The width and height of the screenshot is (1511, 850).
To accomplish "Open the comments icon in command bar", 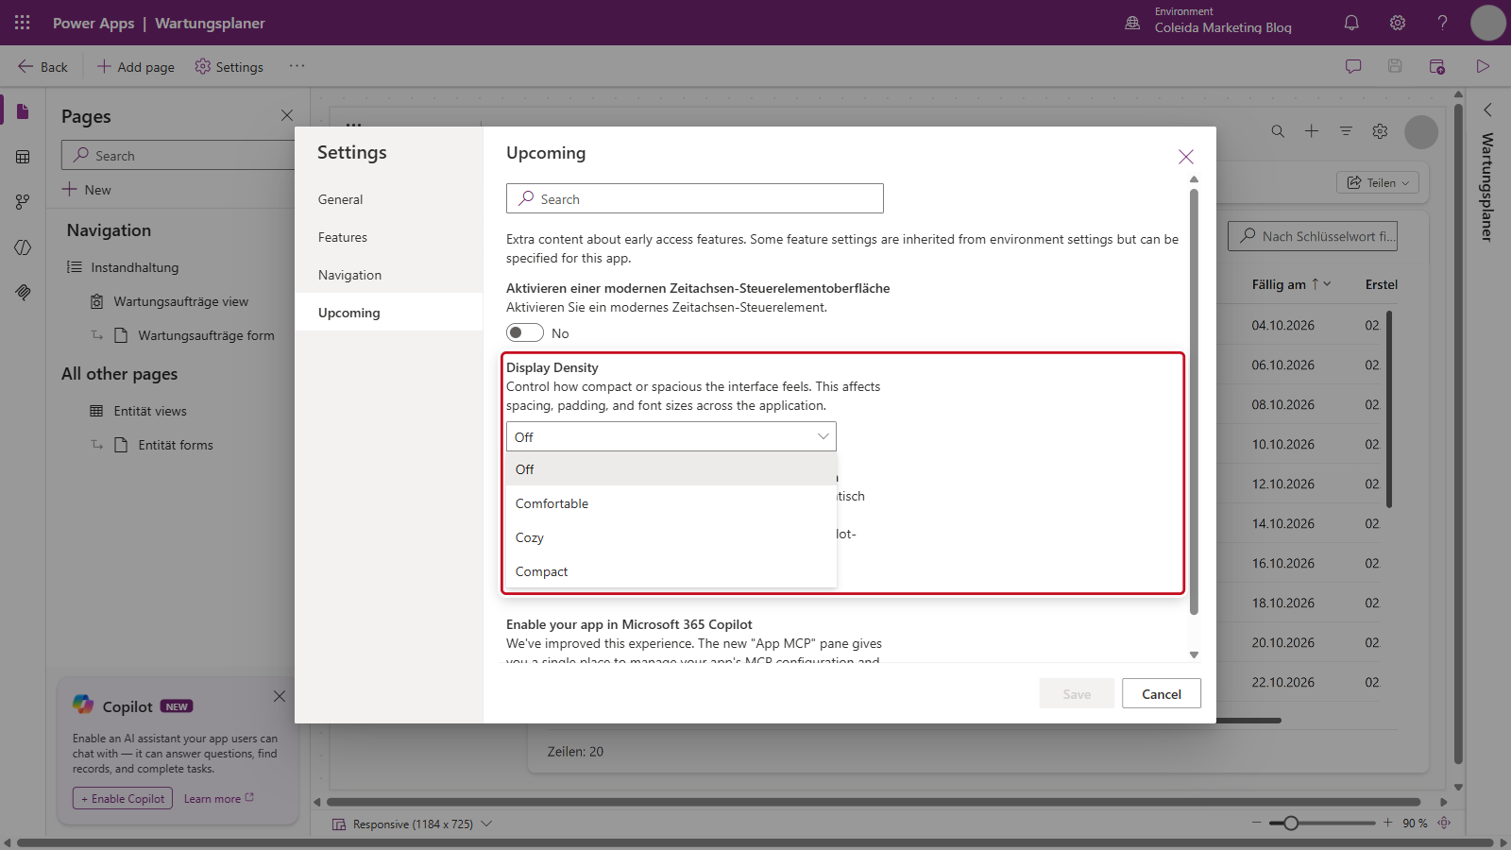I will point(1353,66).
